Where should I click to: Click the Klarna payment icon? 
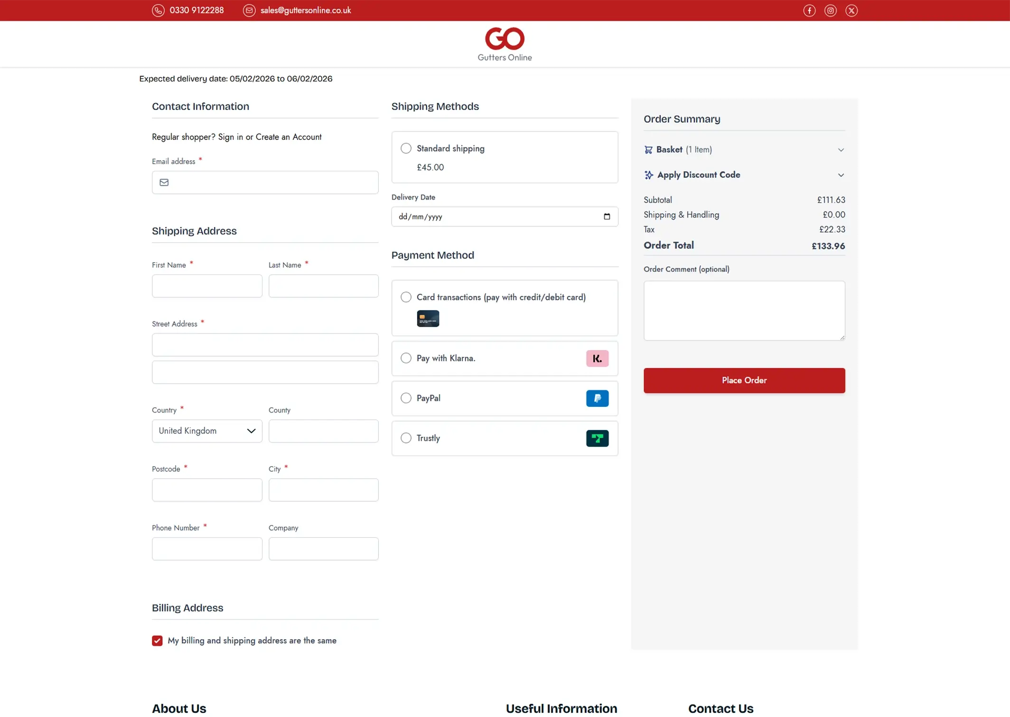[597, 358]
